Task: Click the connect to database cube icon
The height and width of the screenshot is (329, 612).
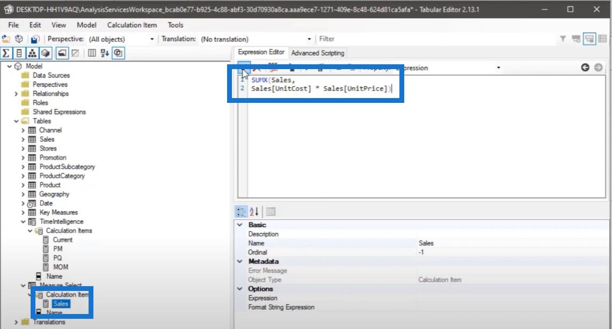Action: (x=19, y=39)
